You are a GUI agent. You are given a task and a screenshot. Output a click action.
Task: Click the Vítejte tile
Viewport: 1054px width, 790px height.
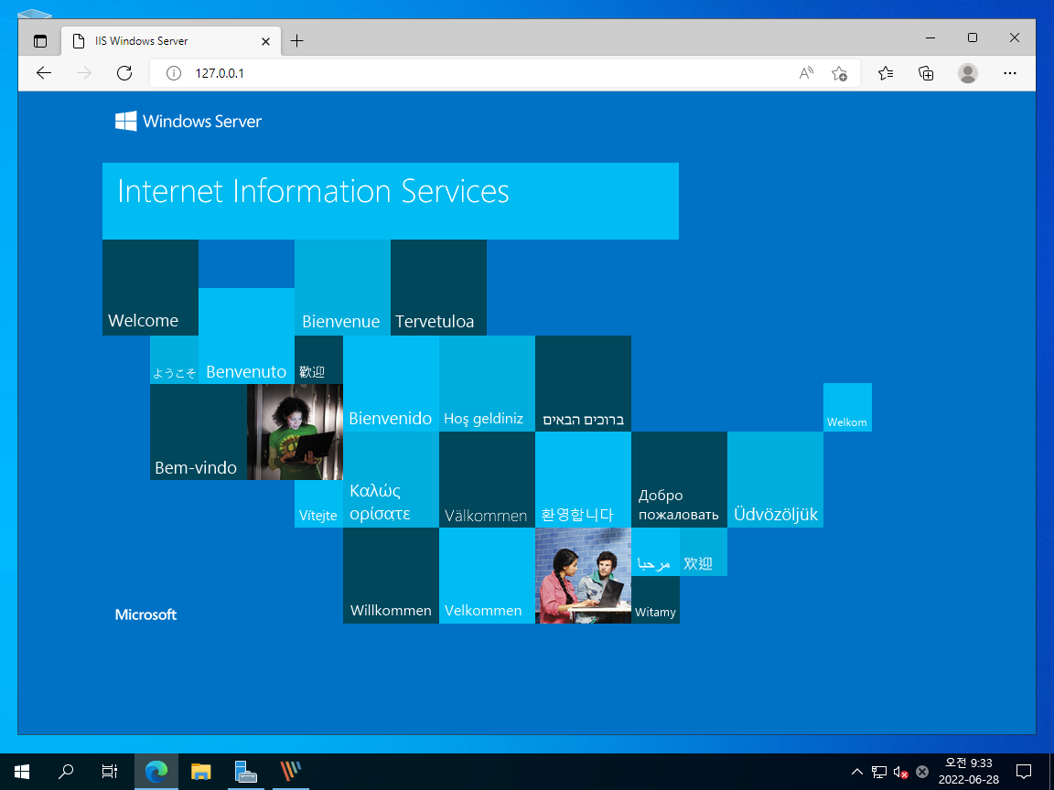318,504
